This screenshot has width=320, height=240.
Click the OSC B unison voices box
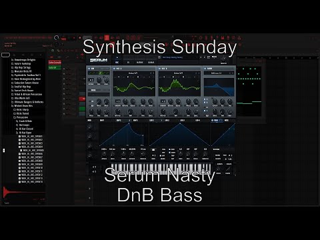(x=163, y=101)
